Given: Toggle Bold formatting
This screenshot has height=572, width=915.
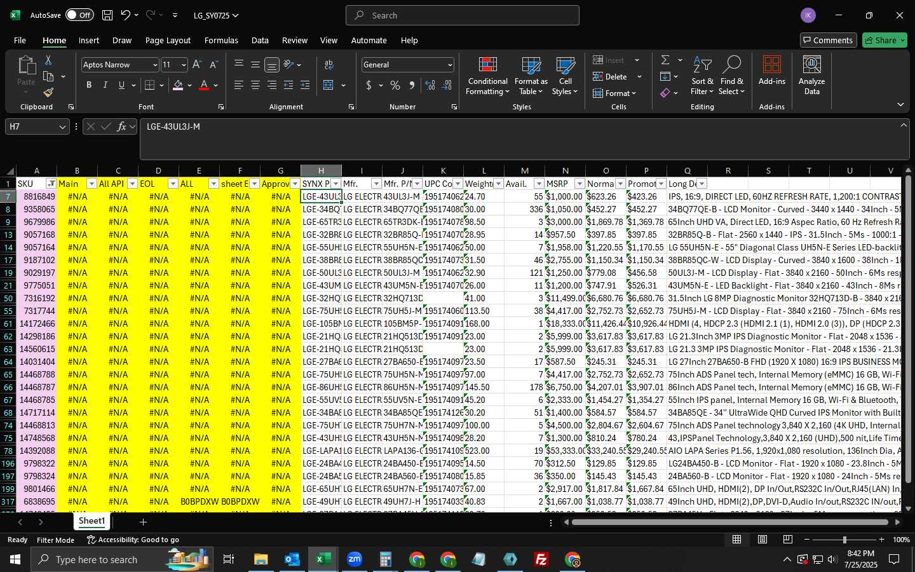Looking at the screenshot, I should [x=89, y=85].
